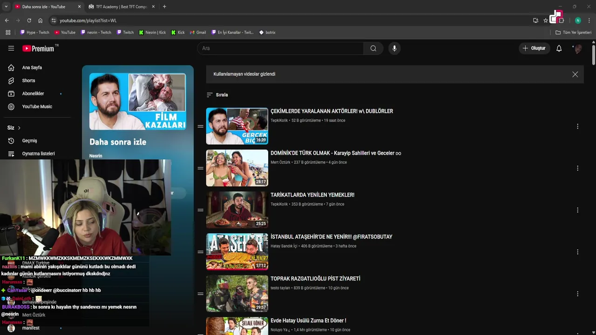596x335 pixels.
Task: Open options for TARİKATLARDA YENİLEN YEMEKLER video
Action: 577,210
